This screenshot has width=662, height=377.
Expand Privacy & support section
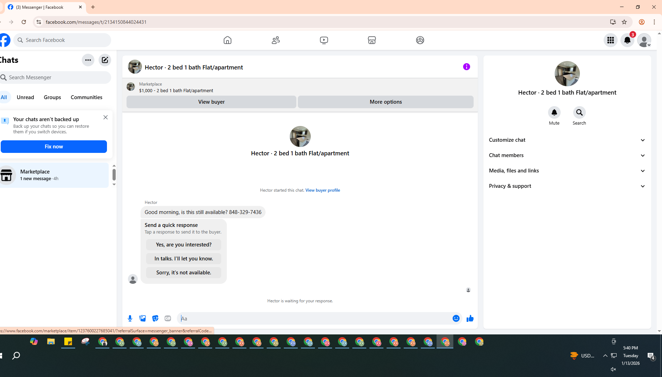(567, 186)
